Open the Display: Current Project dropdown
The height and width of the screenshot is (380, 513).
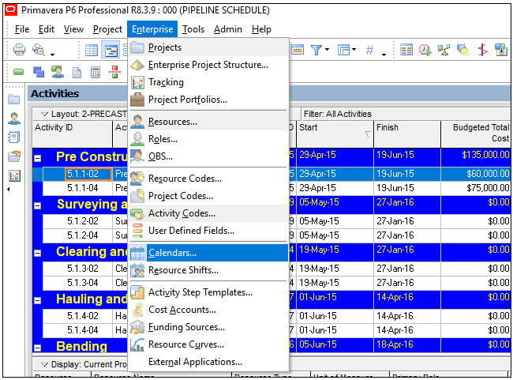[x=44, y=364]
